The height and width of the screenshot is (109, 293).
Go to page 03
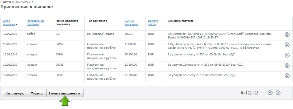[x=256, y=93]
